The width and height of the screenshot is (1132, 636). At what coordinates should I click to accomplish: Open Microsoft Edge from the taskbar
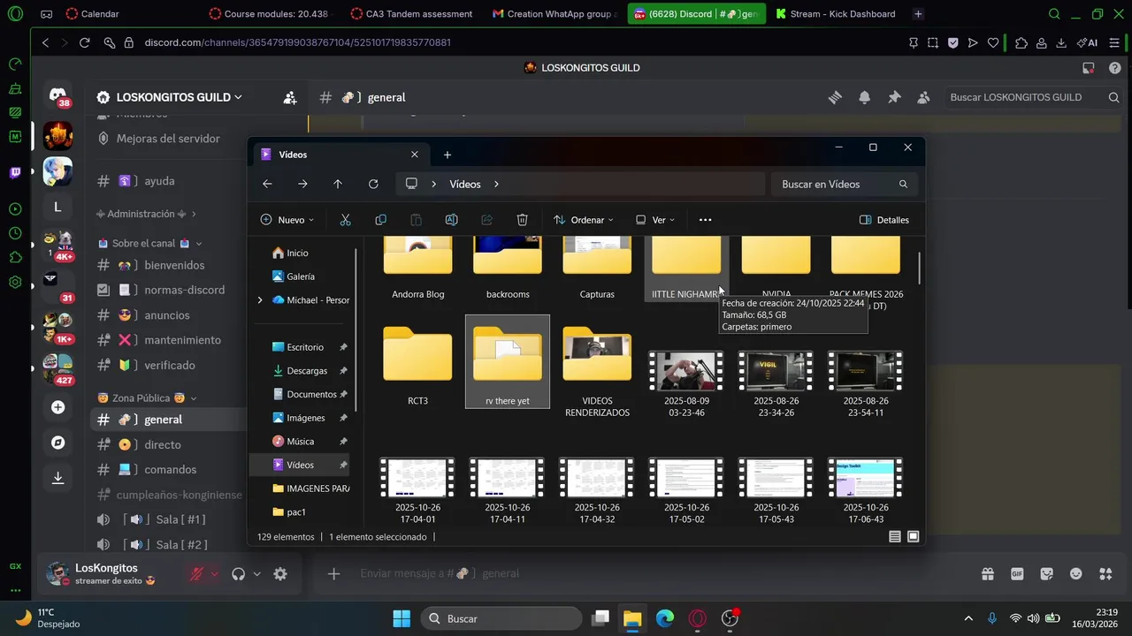pos(665,618)
